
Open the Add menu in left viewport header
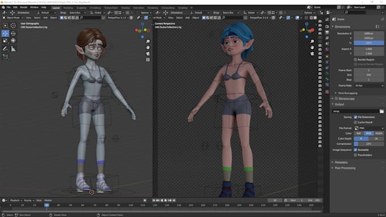pos(45,18)
